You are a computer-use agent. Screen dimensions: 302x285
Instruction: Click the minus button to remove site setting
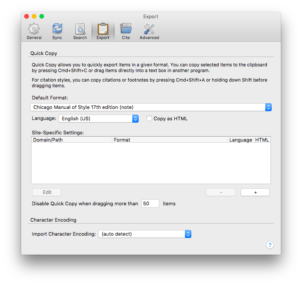(221, 192)
